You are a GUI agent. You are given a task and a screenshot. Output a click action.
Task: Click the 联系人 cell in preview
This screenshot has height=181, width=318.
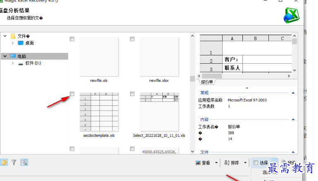[233, 68]
